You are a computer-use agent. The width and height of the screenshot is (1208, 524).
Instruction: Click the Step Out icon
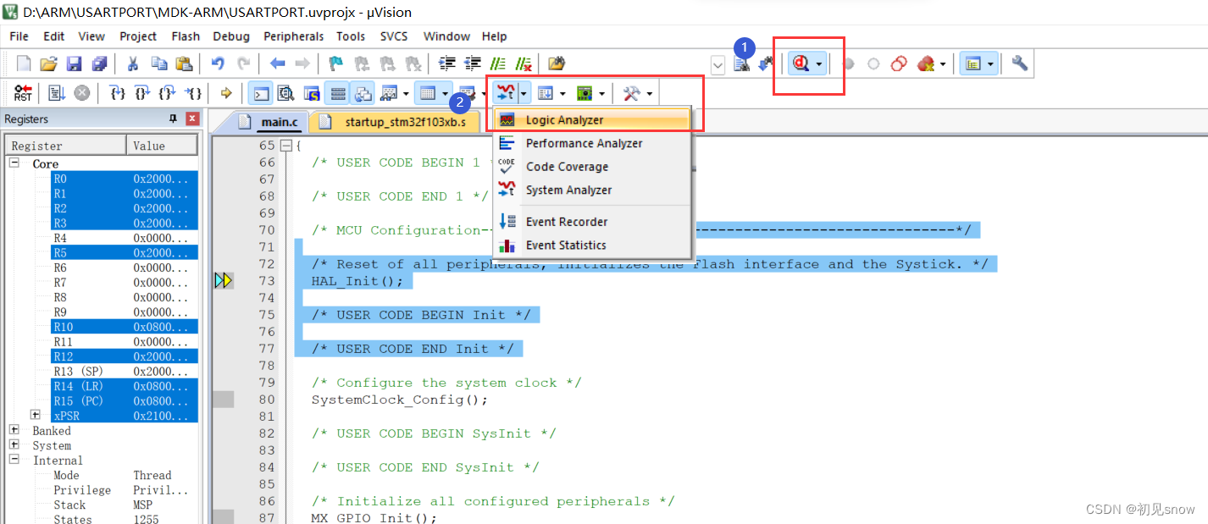tap(167, 93)
